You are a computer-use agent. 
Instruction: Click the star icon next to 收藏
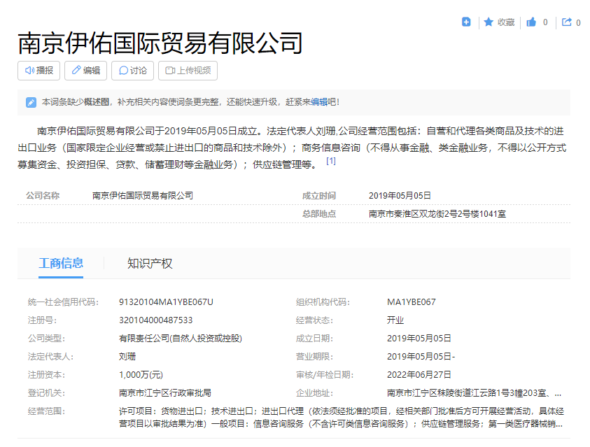[x=489, y=22]
